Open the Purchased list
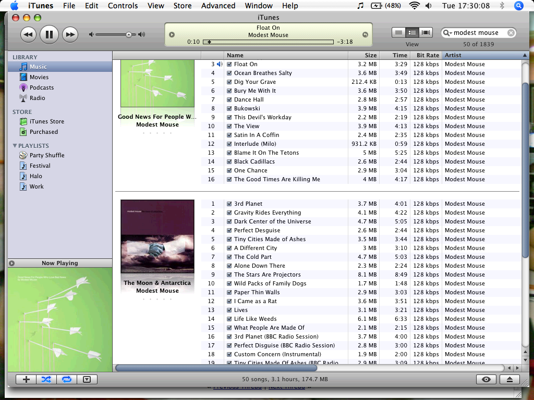The height and width of the screenshot is (400, 534). point(43,132)
